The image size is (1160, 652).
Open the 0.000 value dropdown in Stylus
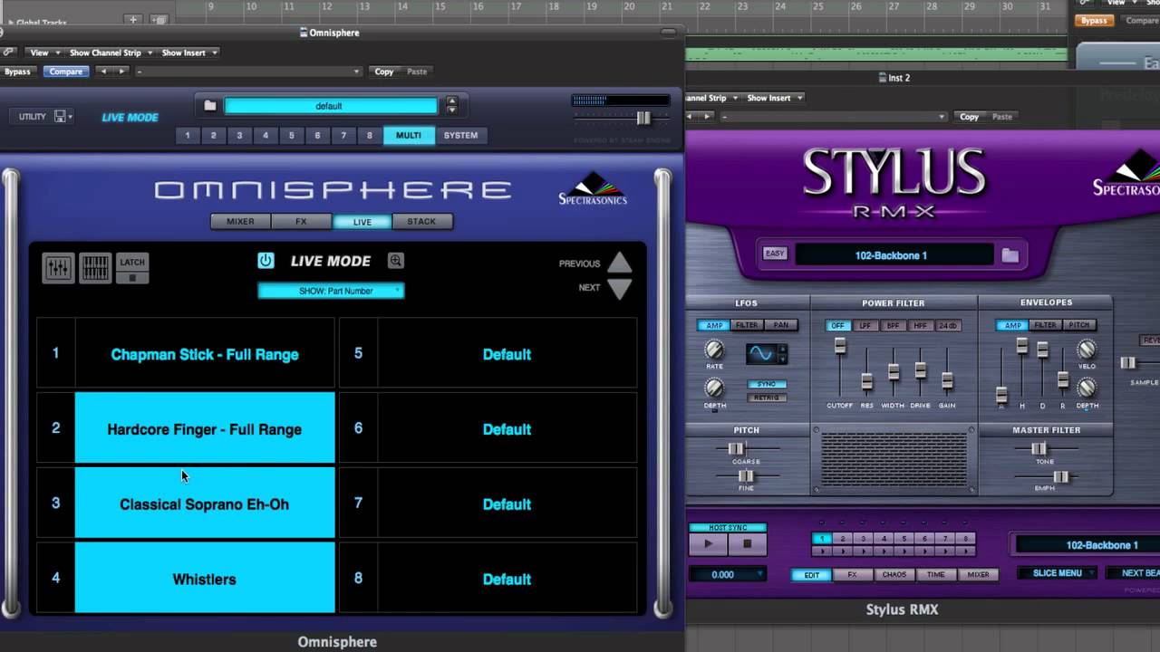point(728,574)
